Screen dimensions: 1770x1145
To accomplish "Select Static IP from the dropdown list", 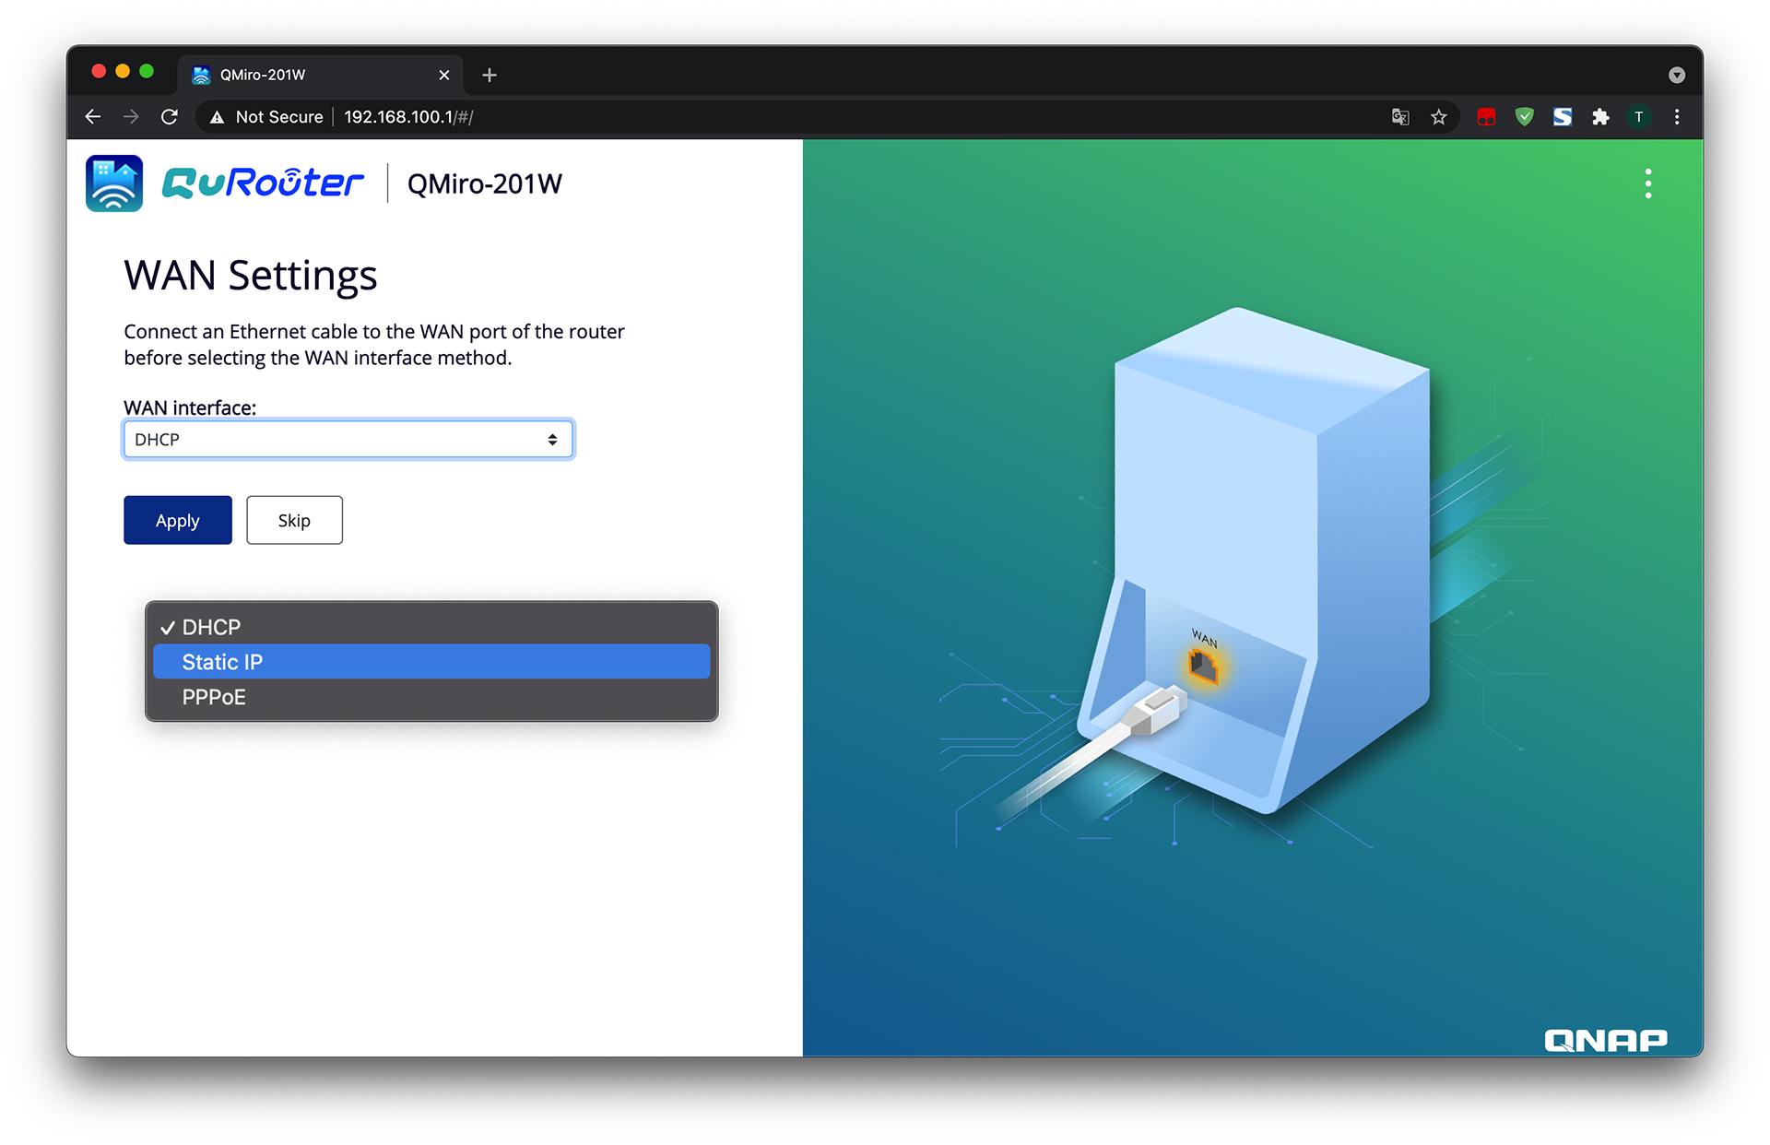I will click(x=431, y=662).
